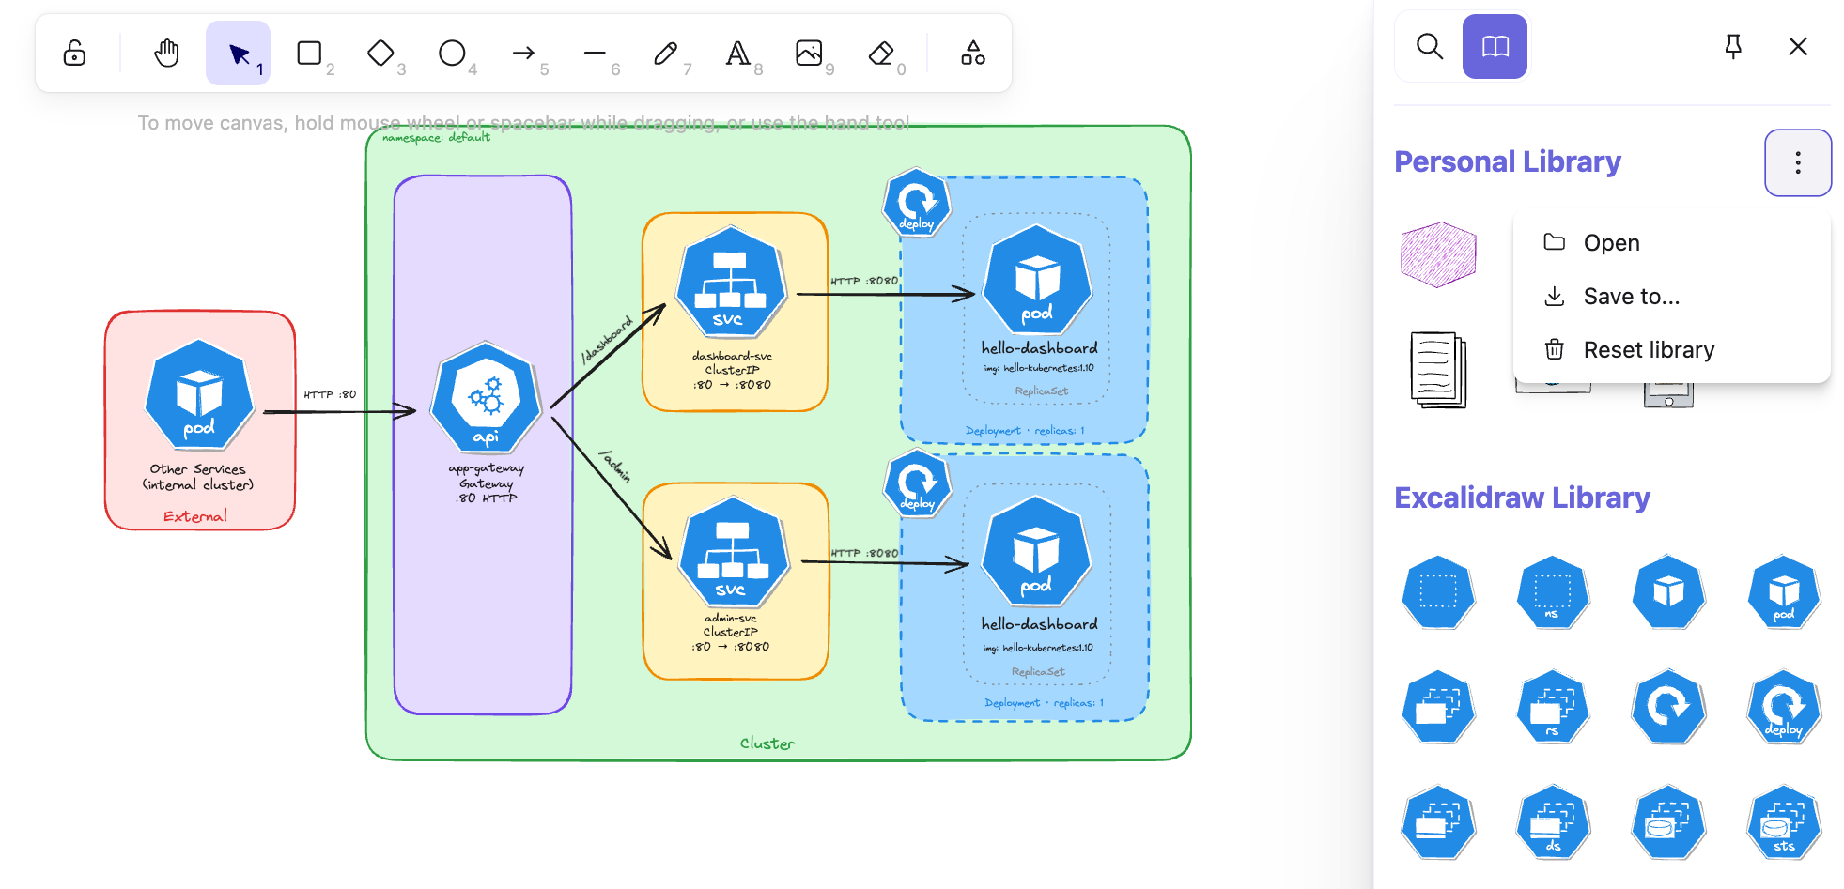Select the Image insertion tool
1844x889 pixels.
click(811, 54)
